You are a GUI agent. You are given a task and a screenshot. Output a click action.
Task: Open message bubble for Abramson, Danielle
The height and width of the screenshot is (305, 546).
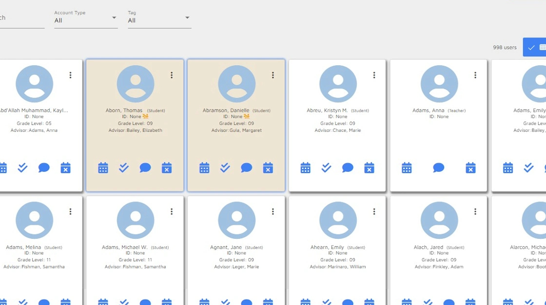(x=247, y=168)
